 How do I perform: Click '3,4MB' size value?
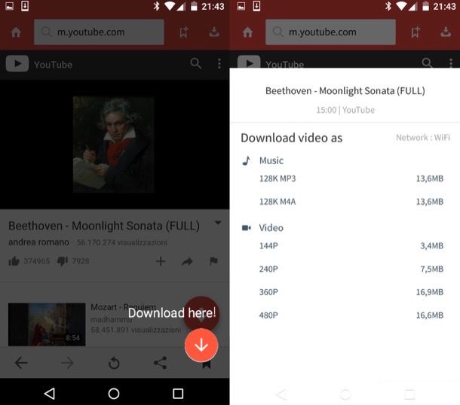pyautogui.click(x=431, y=245)
